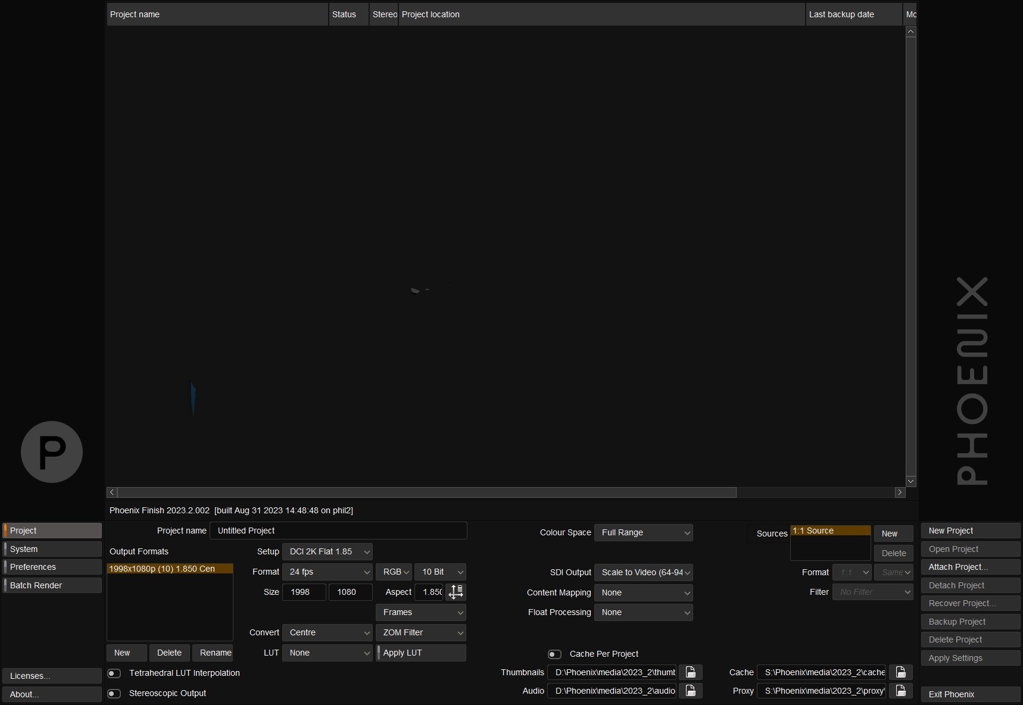
Task: Browse for the Audio folder
Action: tap(690, 691)
